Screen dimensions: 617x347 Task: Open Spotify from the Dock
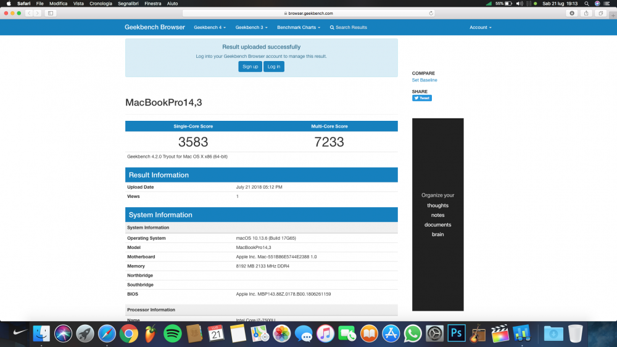click(172, 333)
